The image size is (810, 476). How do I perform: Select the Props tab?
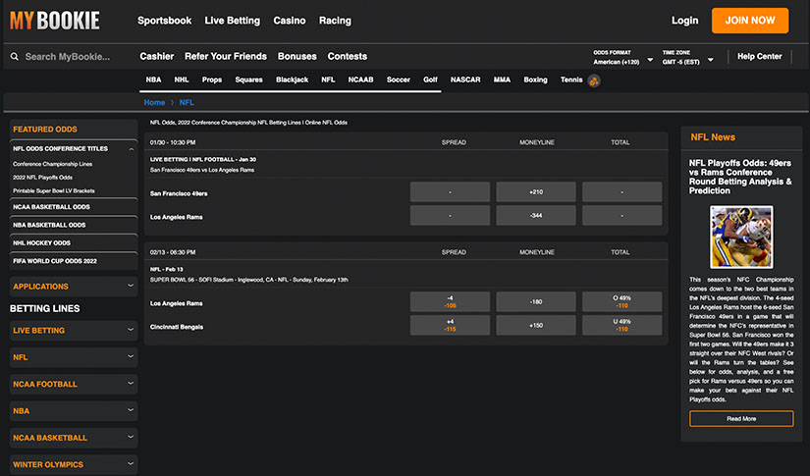(212, 79)
